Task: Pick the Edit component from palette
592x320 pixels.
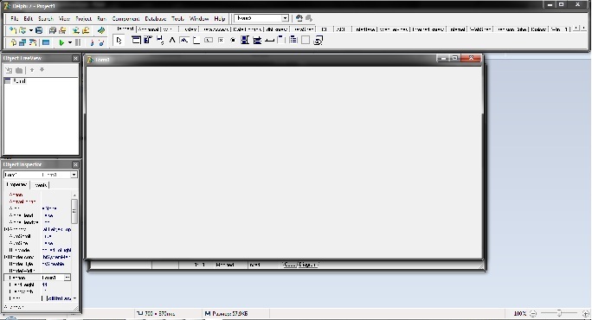Action: [184, 40]
